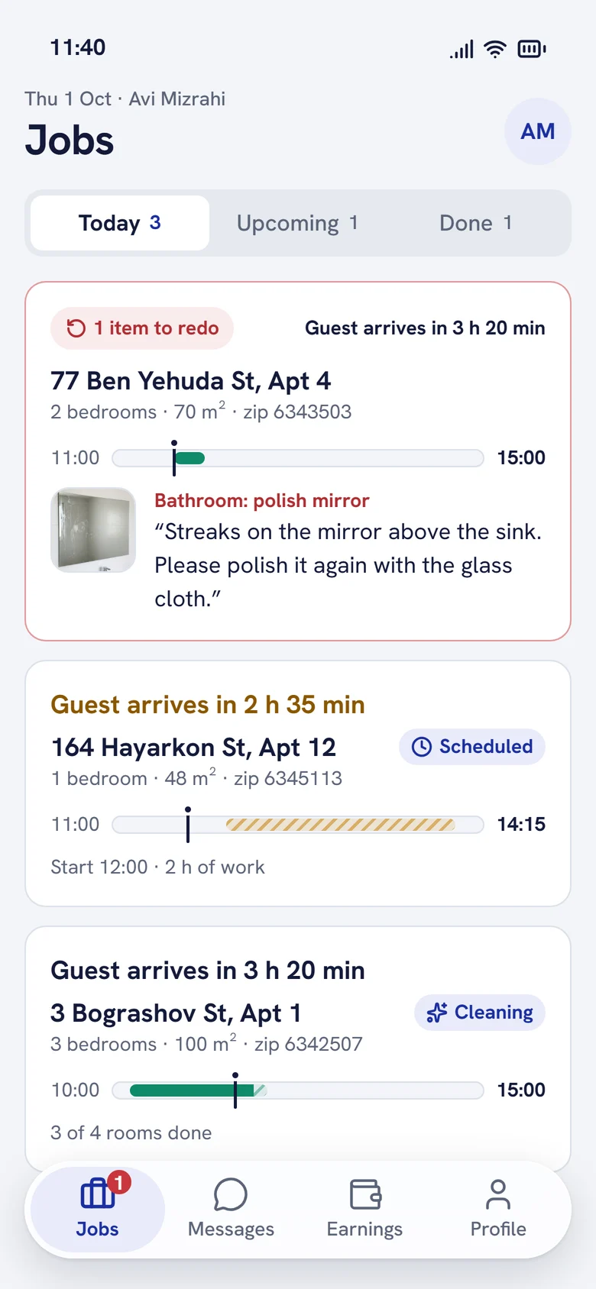Tap the clock icon on the Scheduled badge

tap(422, 747)
